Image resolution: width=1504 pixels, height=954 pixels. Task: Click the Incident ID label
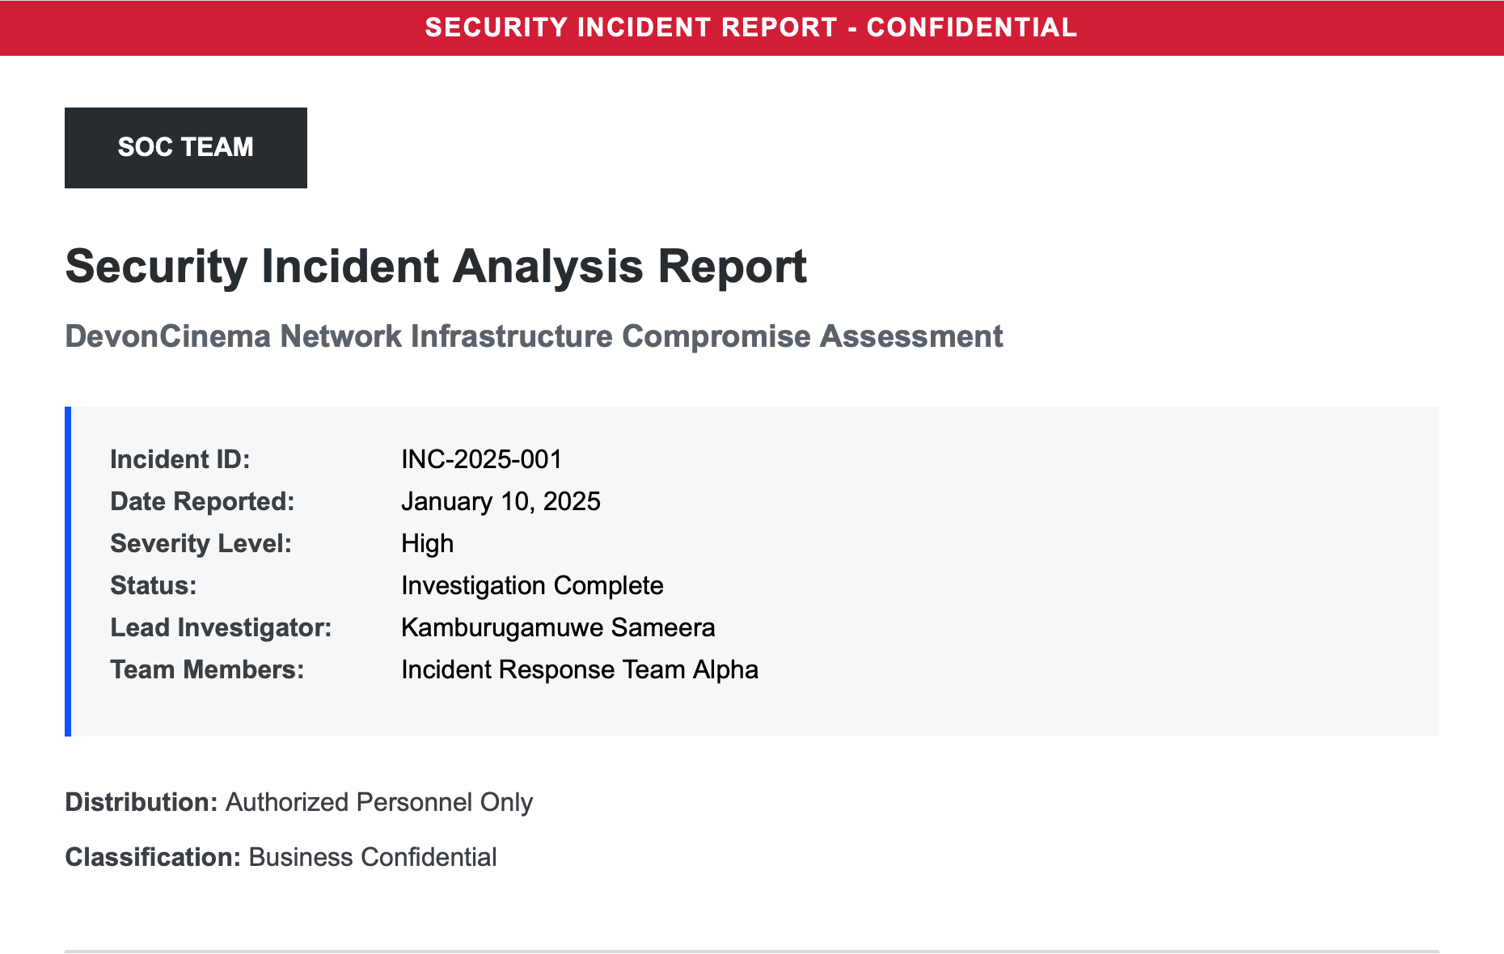[x=180, y=459]
